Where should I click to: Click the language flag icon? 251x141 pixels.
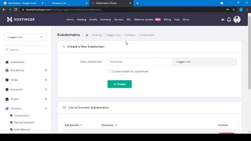pos(223,20)
